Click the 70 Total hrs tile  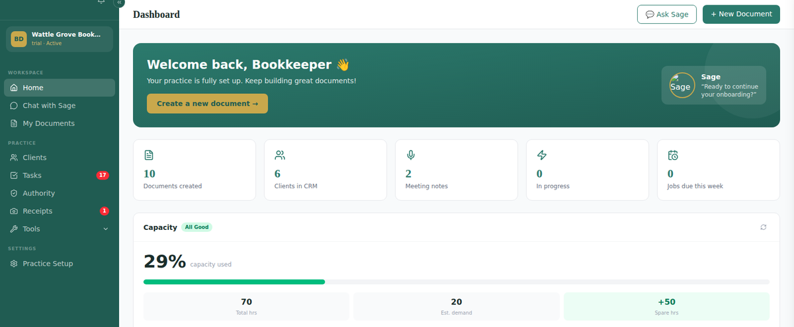(x=246, y=307)
